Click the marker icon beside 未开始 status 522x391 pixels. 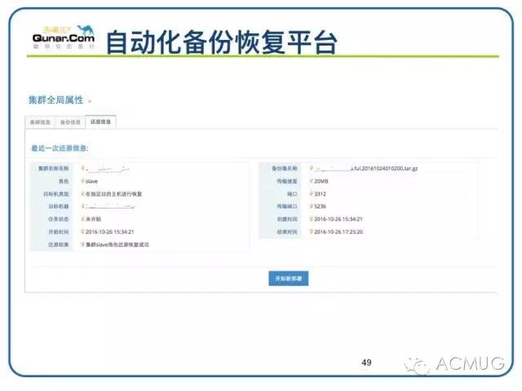coord(83,219)
